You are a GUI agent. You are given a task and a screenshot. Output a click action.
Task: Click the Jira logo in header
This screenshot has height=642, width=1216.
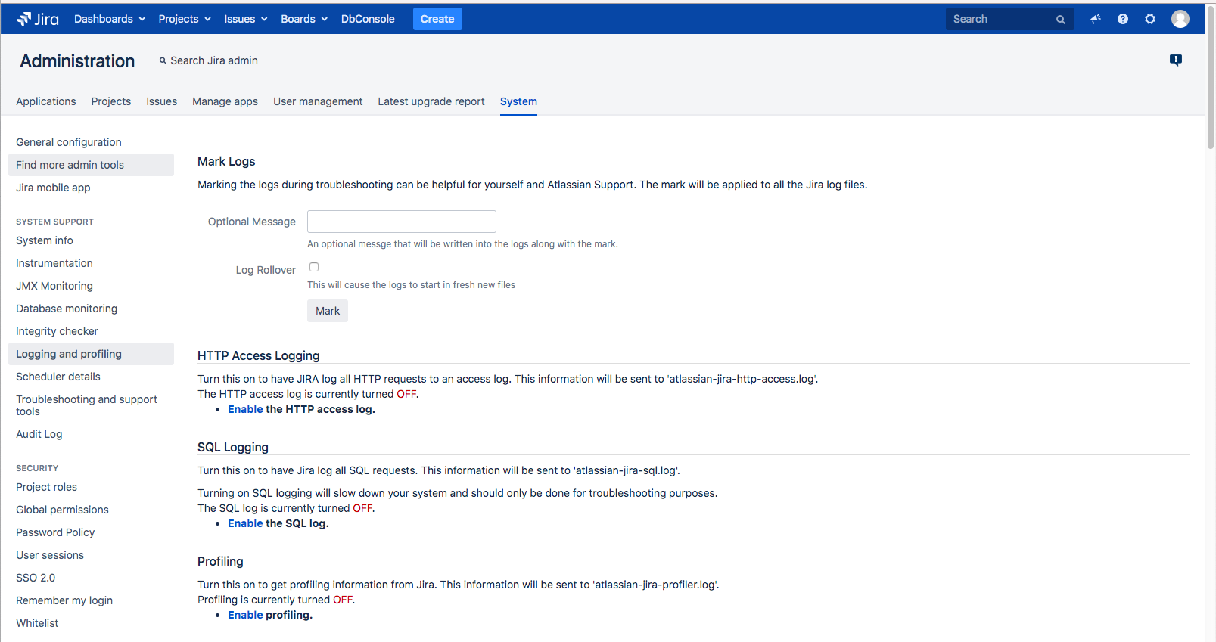pyautogui.click(x=38, y=19)
